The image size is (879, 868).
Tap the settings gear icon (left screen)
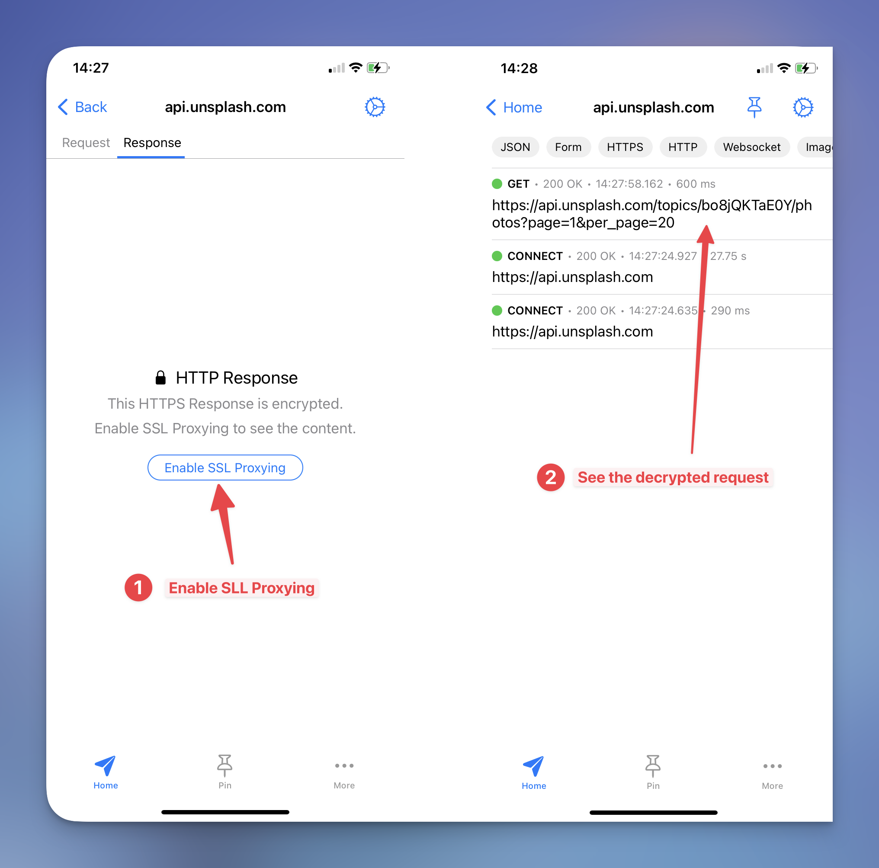coord(374,106)
